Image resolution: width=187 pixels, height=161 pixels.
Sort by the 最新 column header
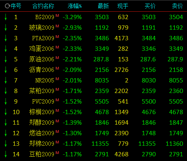[103, 6]
